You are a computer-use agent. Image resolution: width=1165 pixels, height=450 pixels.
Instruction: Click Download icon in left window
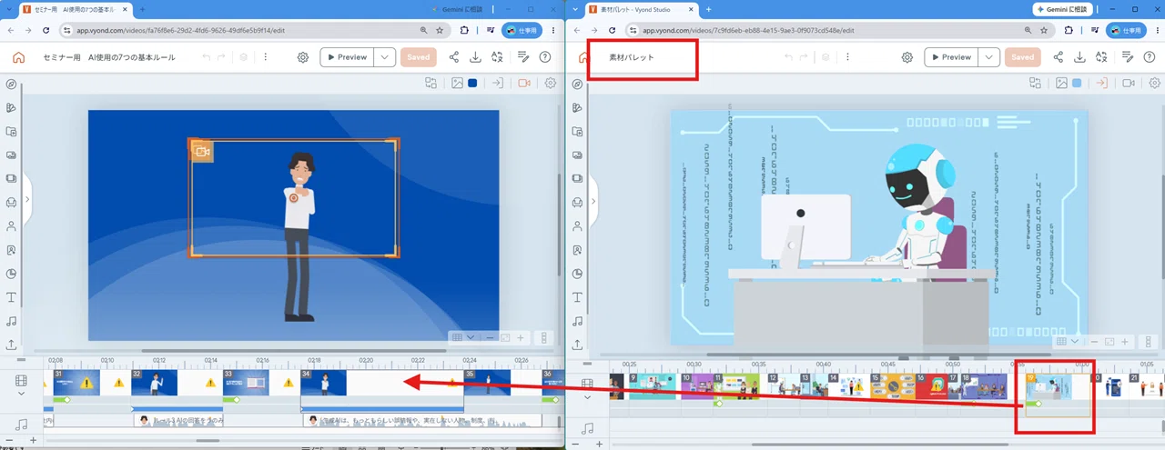[475, 57]
